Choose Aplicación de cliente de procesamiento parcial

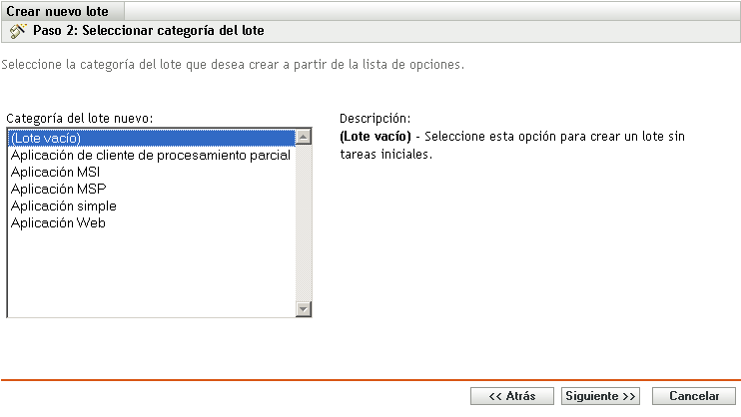pyautogui.click(x=150, y=155)
